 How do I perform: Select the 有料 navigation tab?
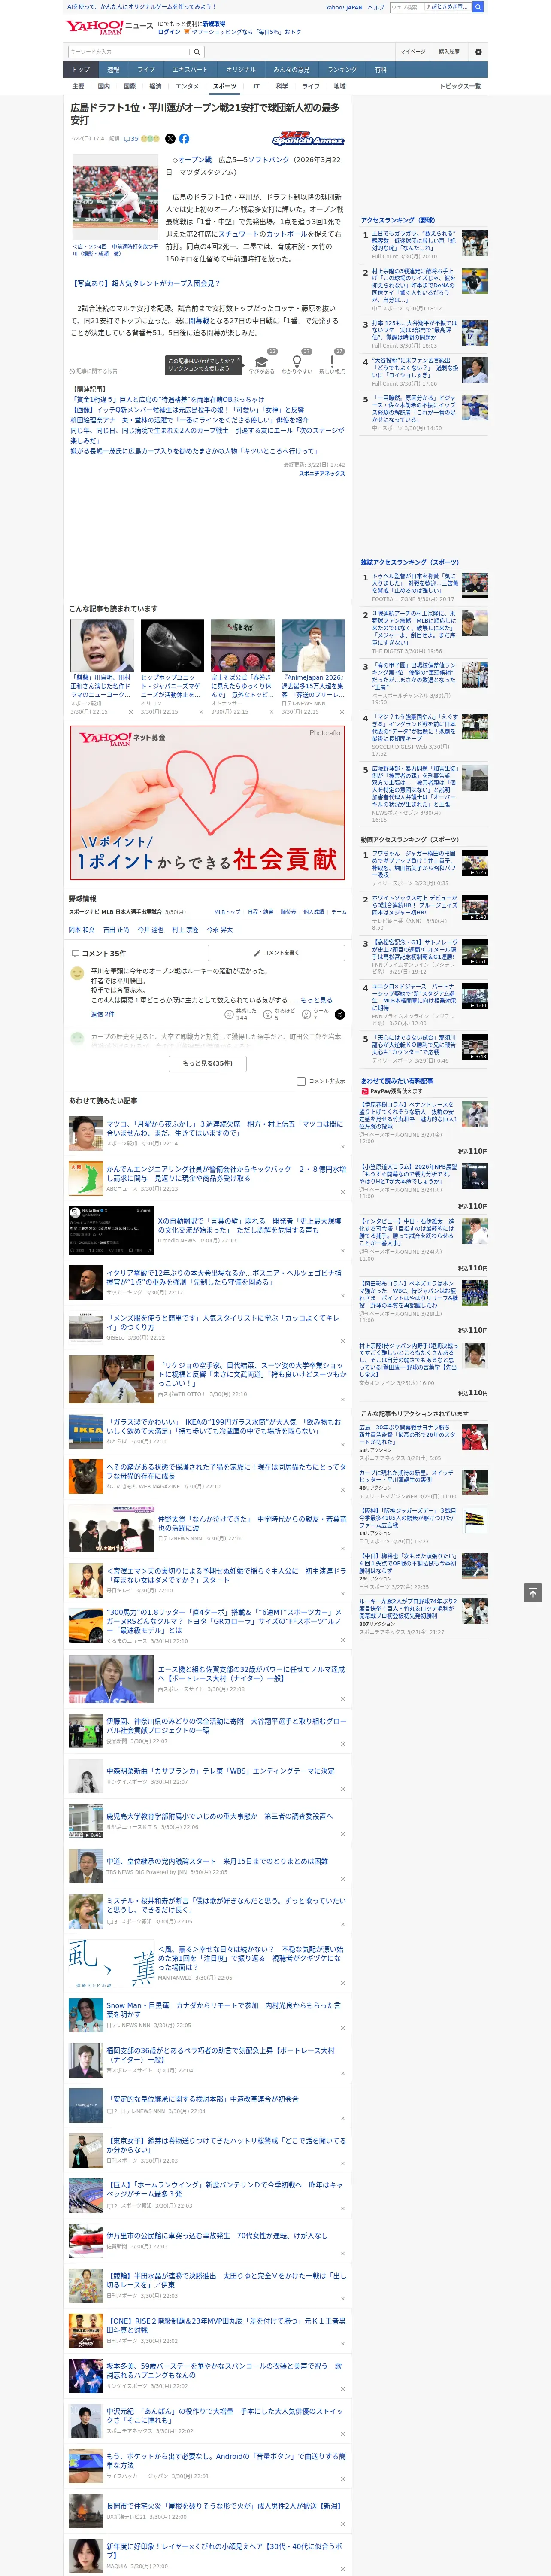380,70
